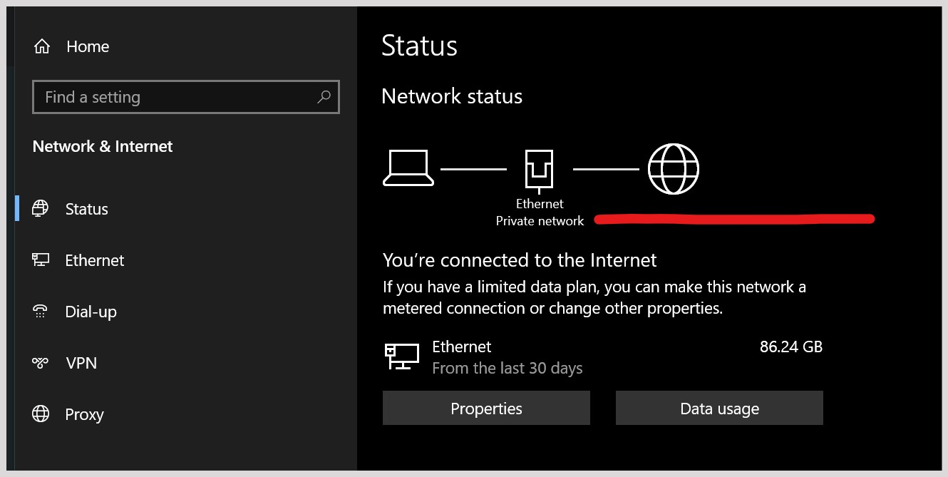The height and width of the screenshot is (477, 948).
Task: Navigate to Proxy settings
Action: (84, 414)
